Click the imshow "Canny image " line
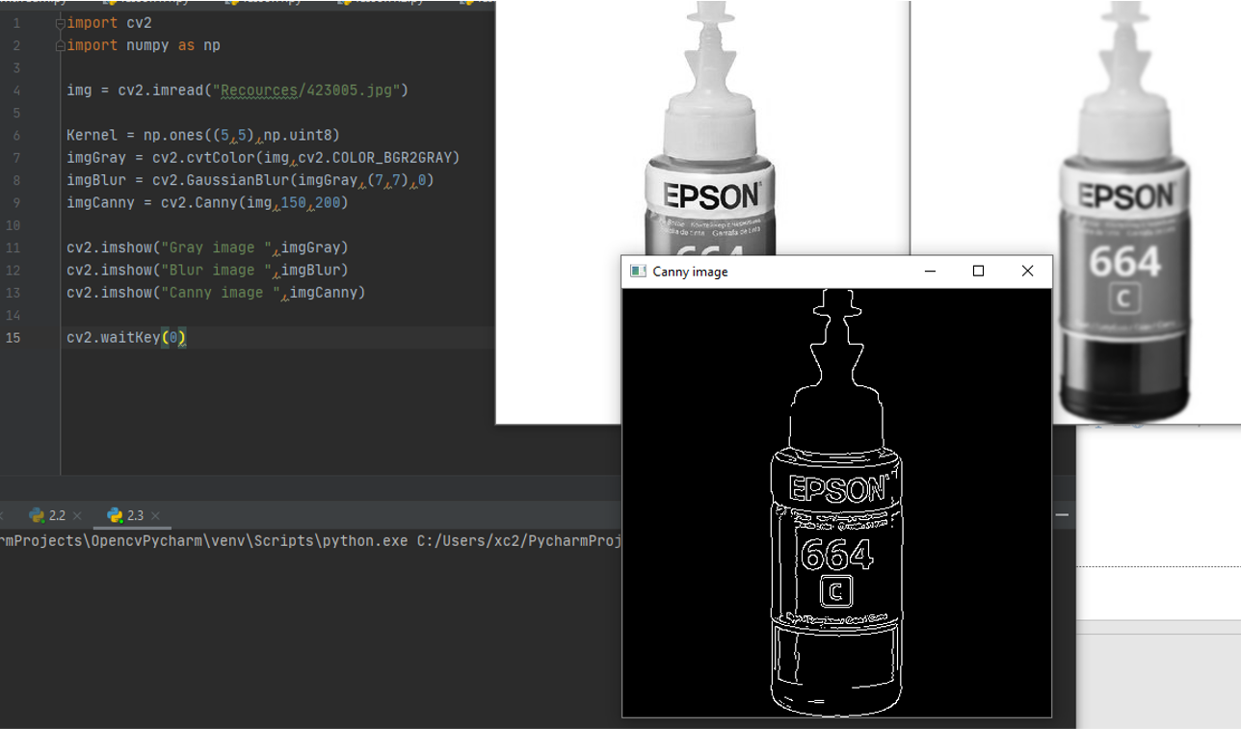Screen dimensions: 1241x729 [216, 293]
